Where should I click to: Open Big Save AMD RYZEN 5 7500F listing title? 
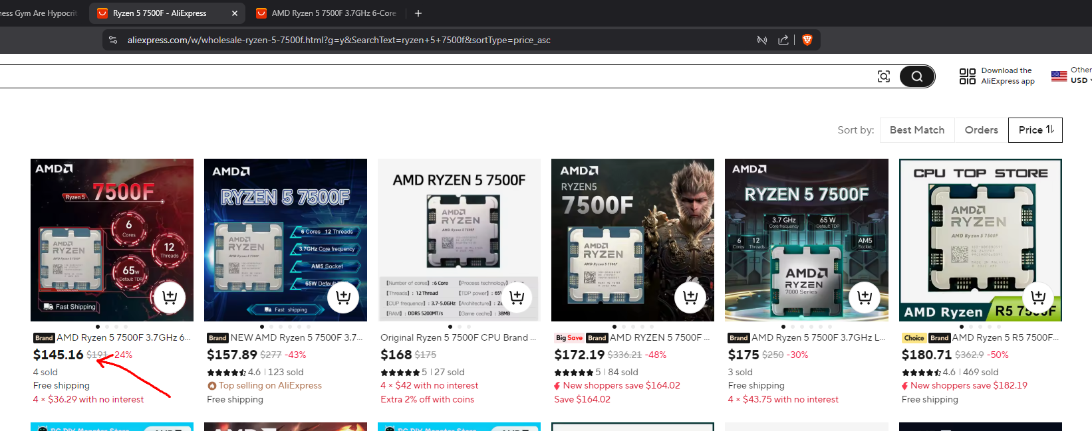point(659,337)
